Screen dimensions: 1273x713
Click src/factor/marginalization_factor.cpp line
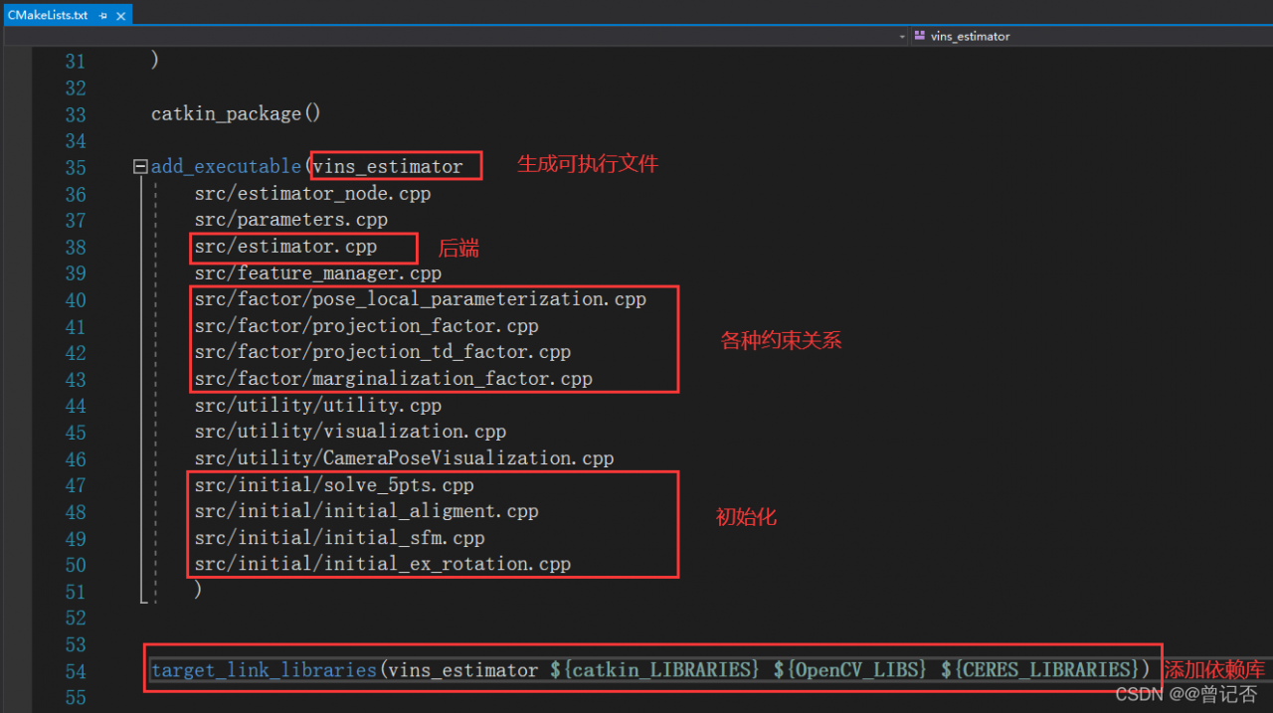[394, 379]
